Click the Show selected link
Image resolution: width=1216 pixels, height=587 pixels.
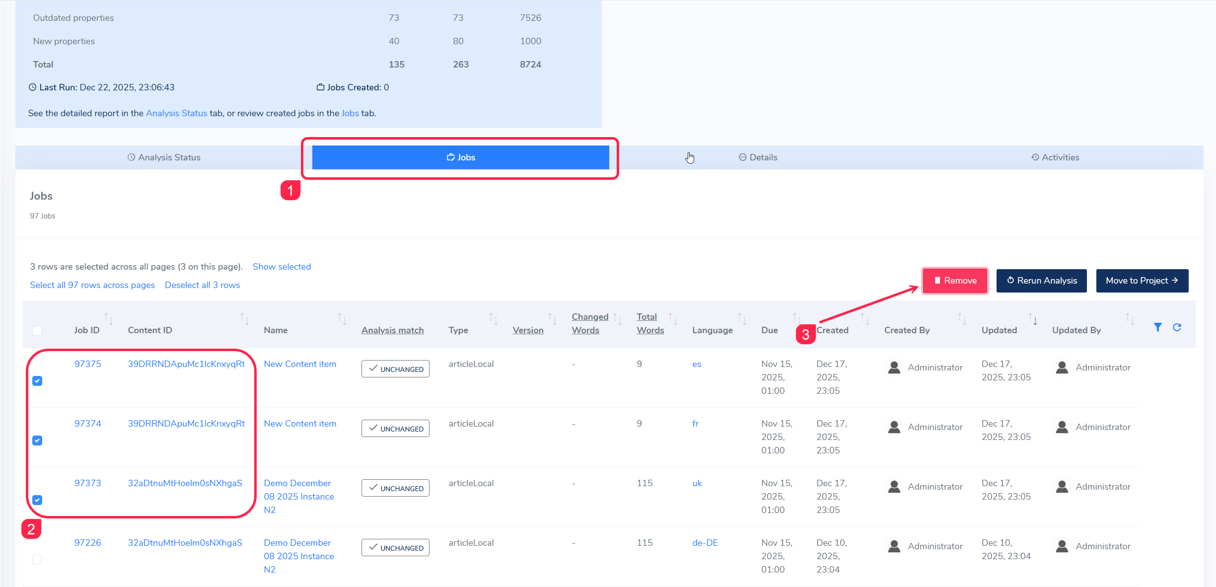tap(282, 267)
